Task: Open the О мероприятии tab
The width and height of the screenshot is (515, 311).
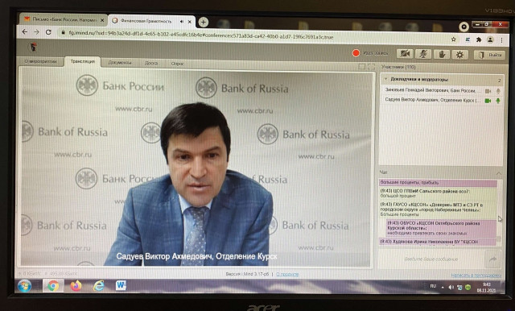Action: point(41,61)
